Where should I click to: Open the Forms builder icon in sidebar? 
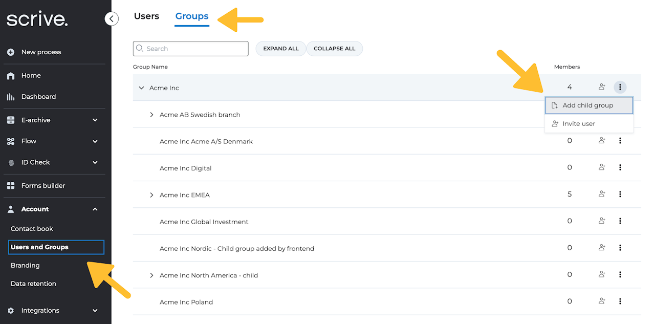[11, 186]
